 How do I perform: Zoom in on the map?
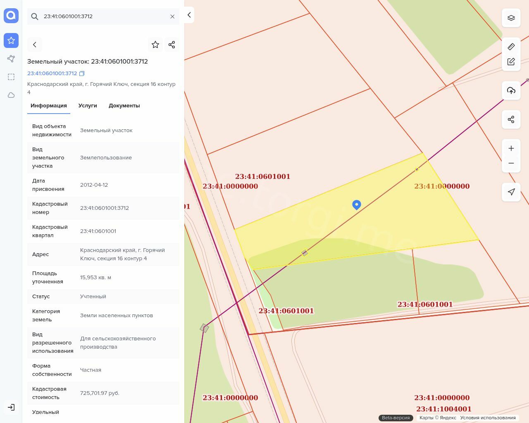pos(511,148)
